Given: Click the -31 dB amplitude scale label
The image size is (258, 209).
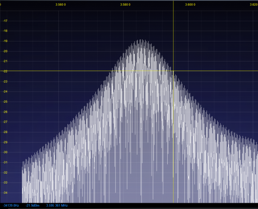Looking at the screenshot, I should pos(5,162).
